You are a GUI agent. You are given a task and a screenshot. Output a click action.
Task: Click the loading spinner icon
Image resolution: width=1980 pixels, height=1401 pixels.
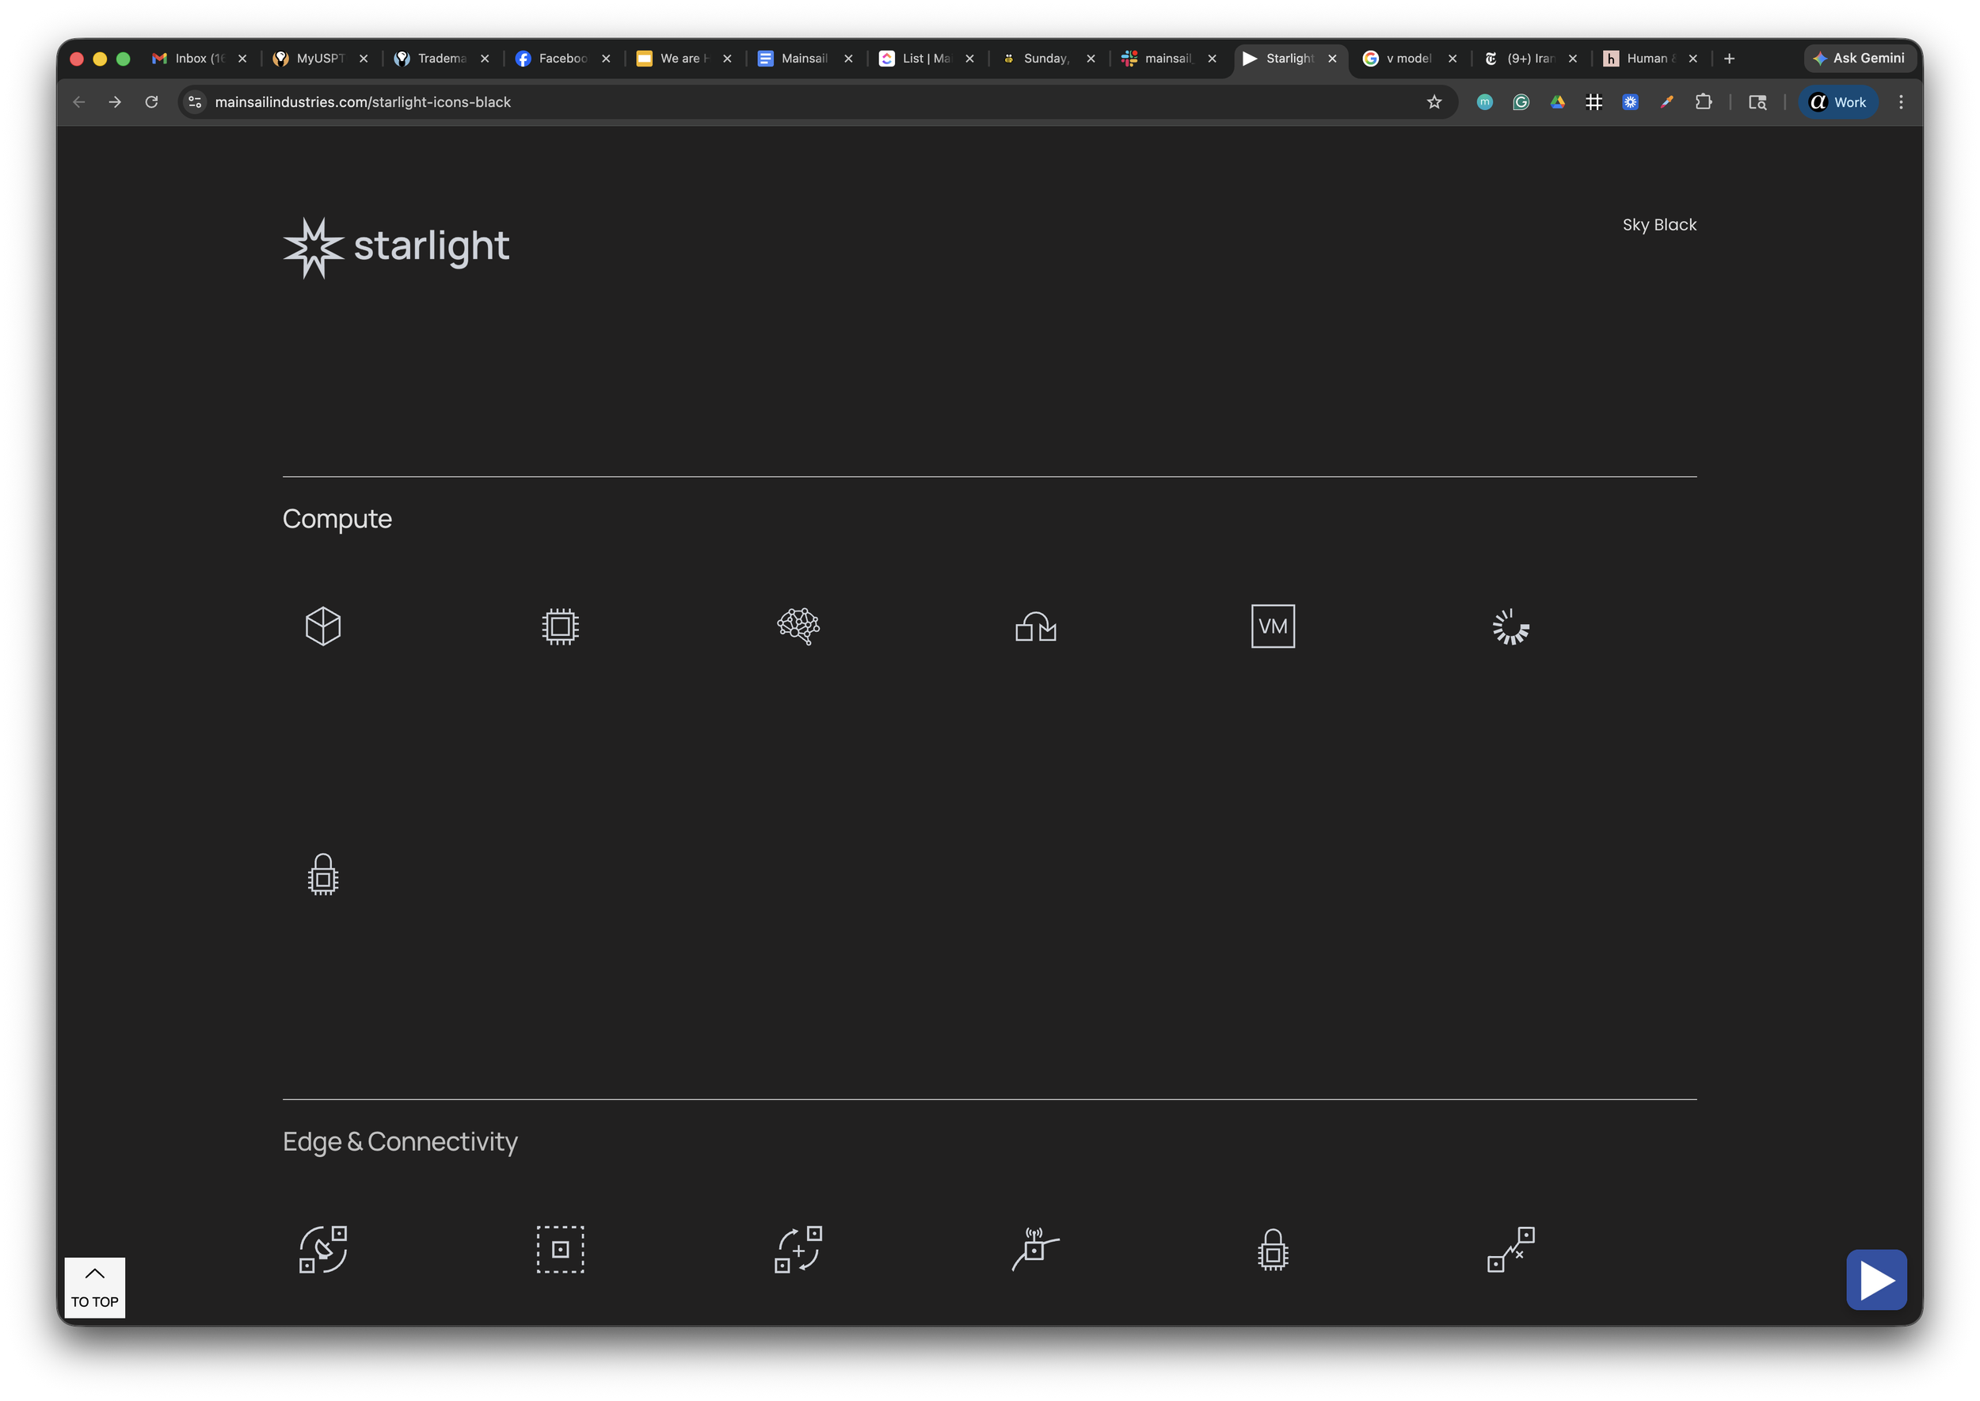pos(1510,626)
